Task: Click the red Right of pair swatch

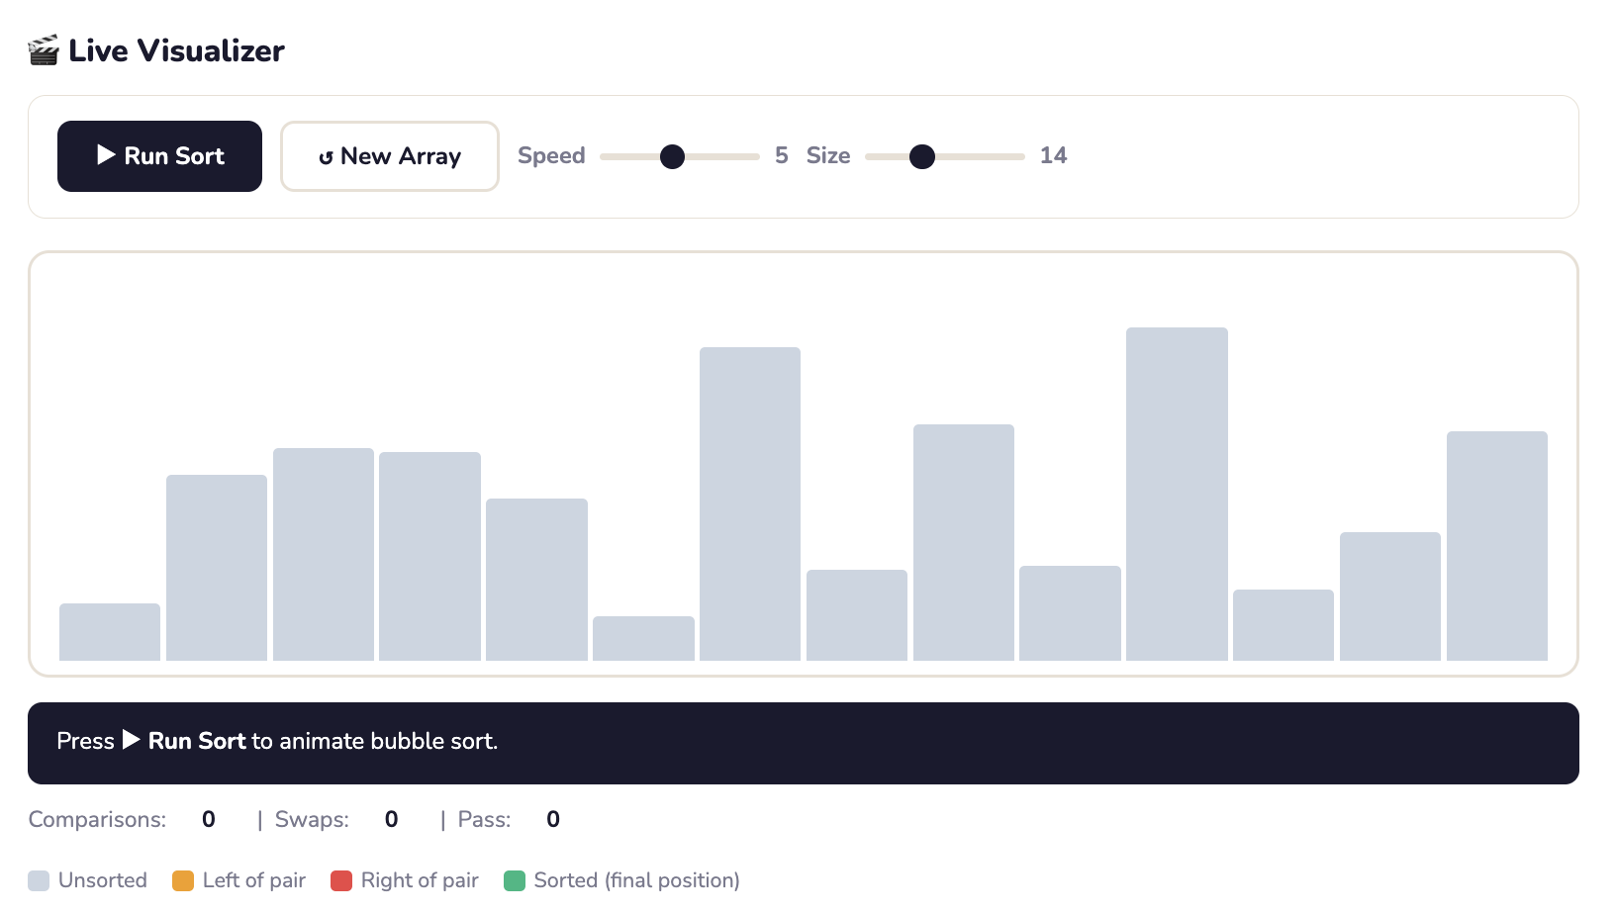Action: [x=341, y=880]
